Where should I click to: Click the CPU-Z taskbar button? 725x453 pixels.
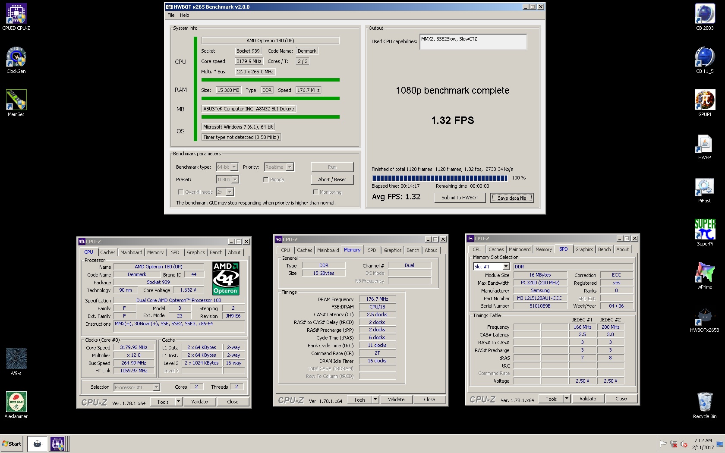tap(57, 444)
